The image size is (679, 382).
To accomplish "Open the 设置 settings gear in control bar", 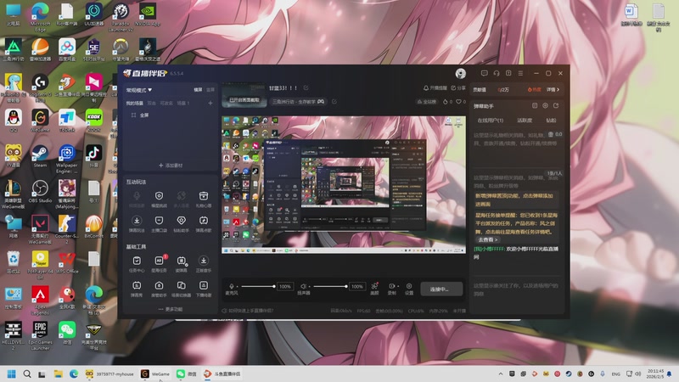I will pos(409,289).
